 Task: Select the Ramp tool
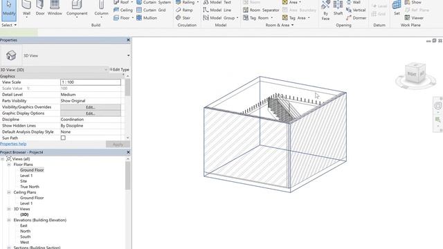coord(184,10)
